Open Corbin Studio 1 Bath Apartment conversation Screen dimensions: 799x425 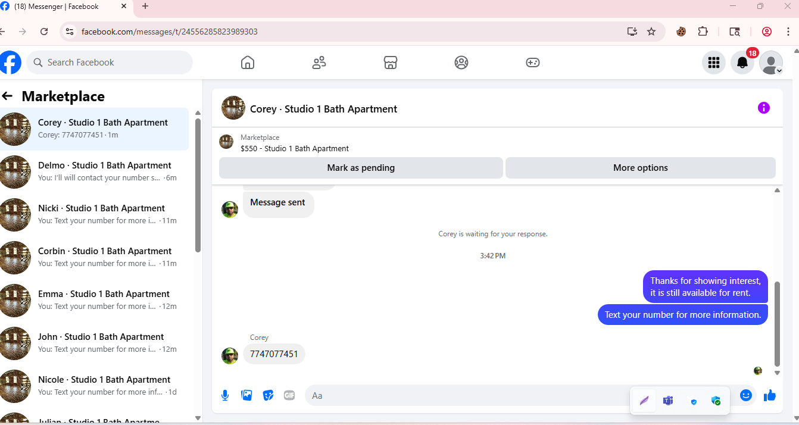pos(94,257)
